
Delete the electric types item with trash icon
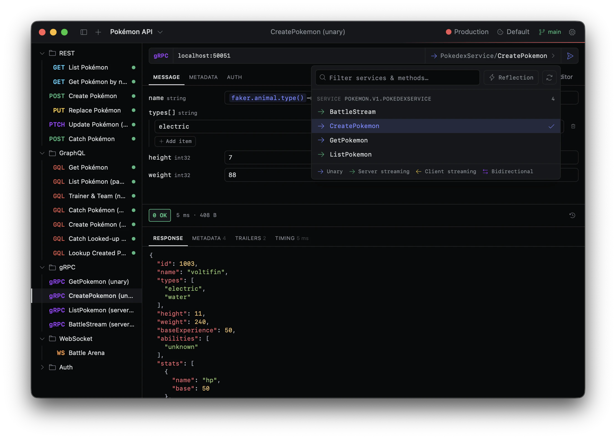573,126
